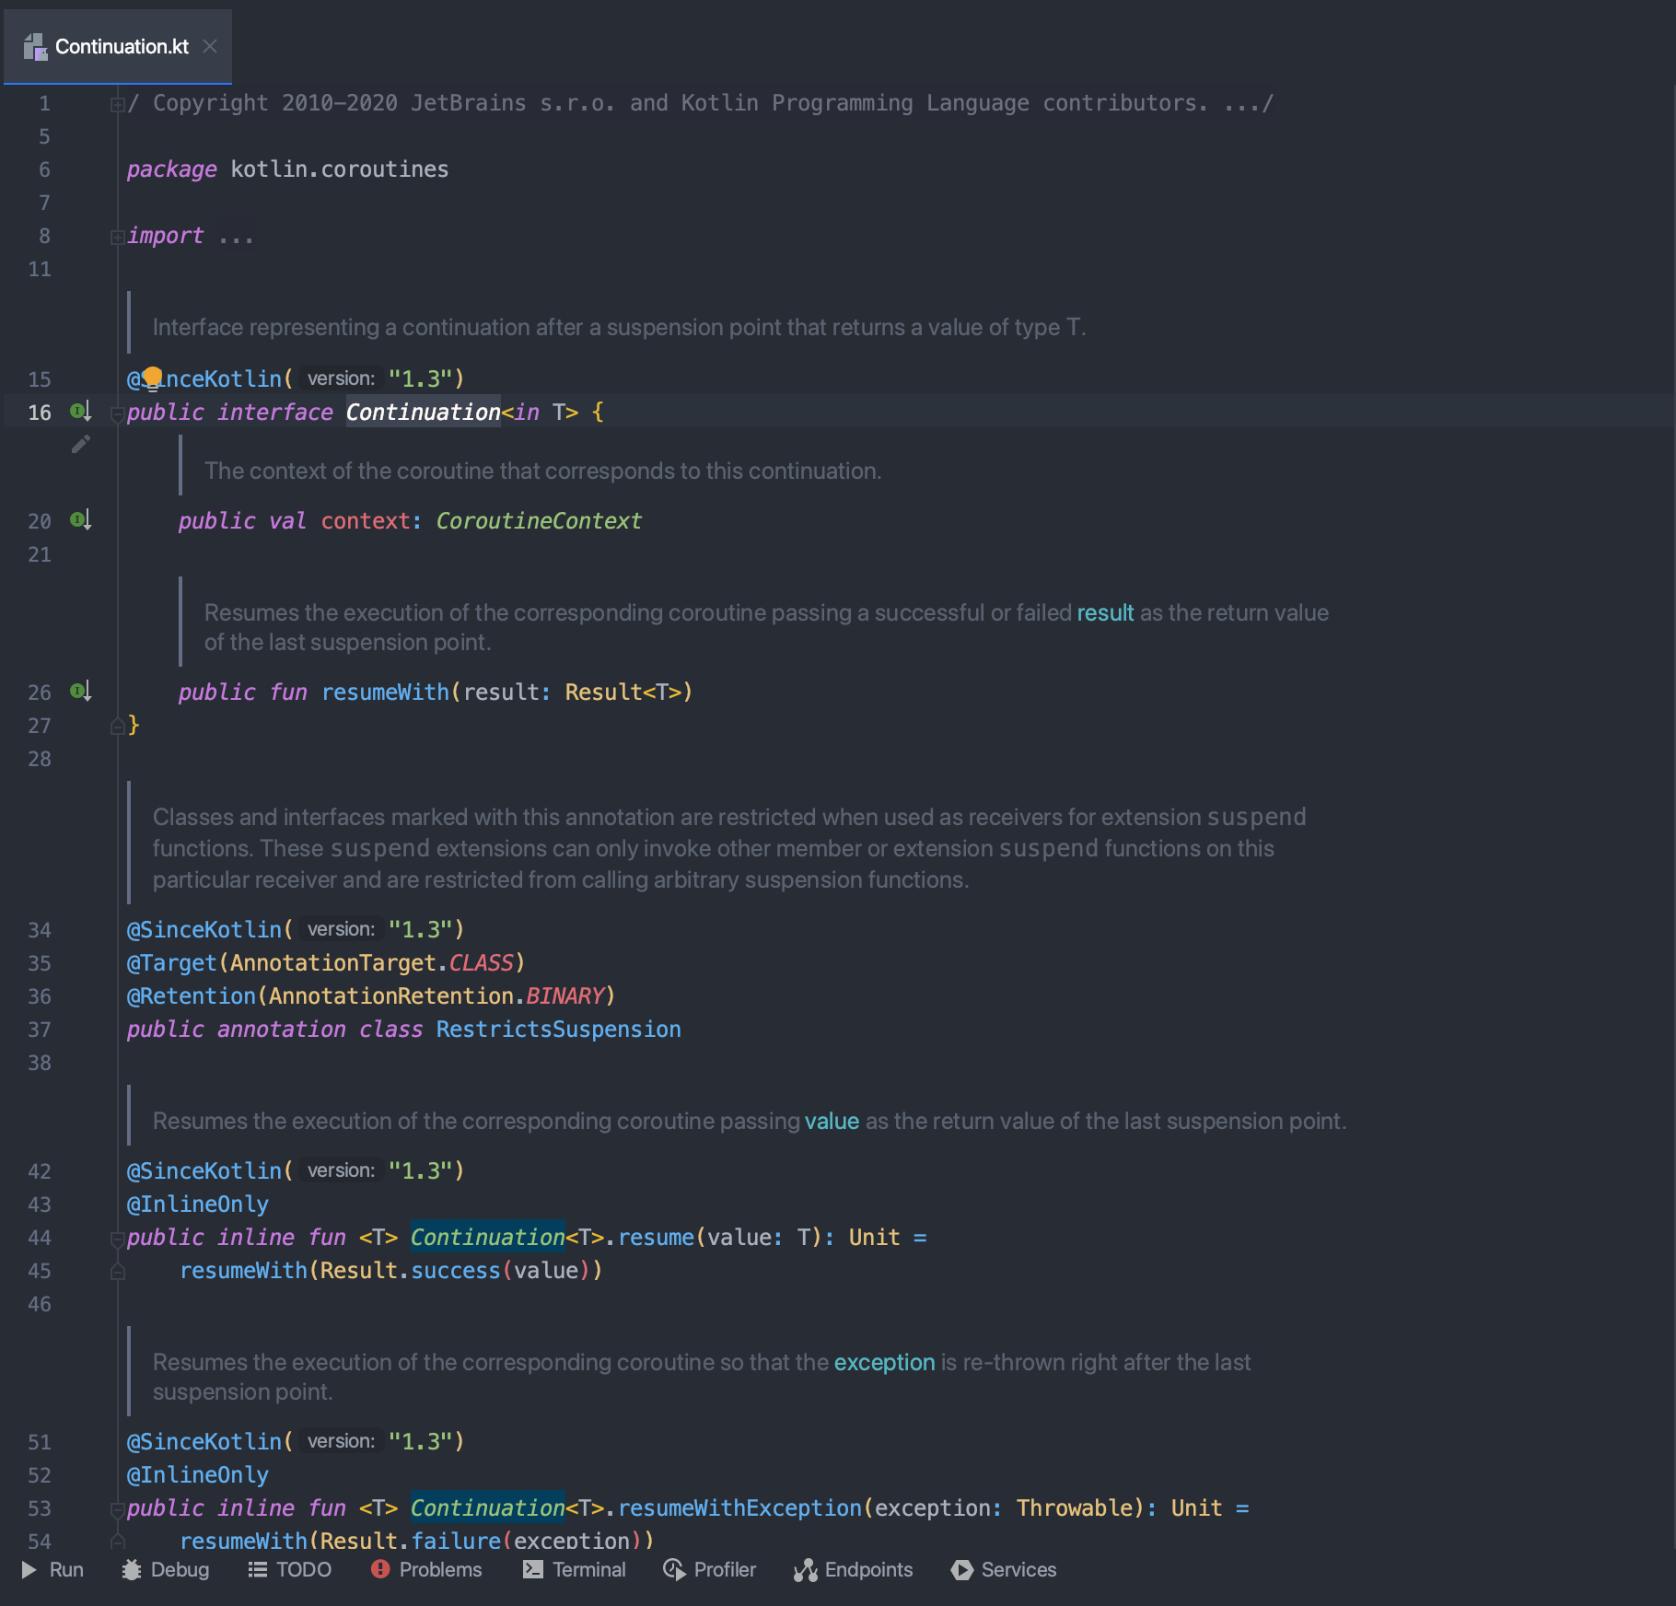The height and width of the screenshot is (1606, 1676).
Task: Click the Unit return type on line 44
Action: point(874,1237)
